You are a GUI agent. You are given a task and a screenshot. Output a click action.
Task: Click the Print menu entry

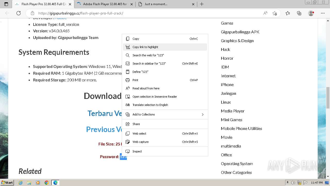pyautogui.click(x=165, y=80)
